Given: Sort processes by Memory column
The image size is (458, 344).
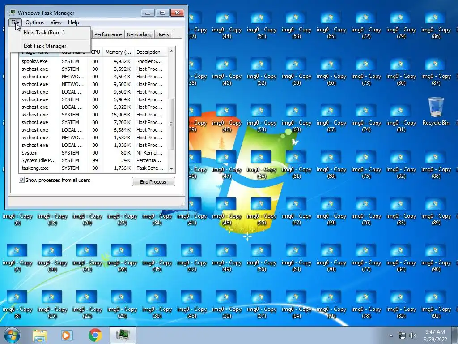Looking at the screenshot, I should click(x=118, y=52).
